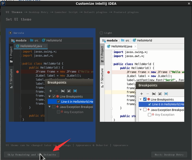192x160 pixels.
Task: Open 7: Structure side tab, Darcula preview
Action: click(x=11, y=79)
